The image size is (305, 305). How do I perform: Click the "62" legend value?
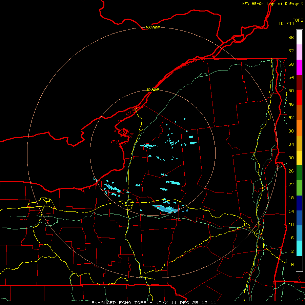click(x=291, y=51)
